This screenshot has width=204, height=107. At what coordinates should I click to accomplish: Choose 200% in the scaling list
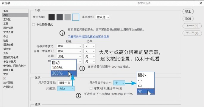pyautogui.click(x=64, y=73)
